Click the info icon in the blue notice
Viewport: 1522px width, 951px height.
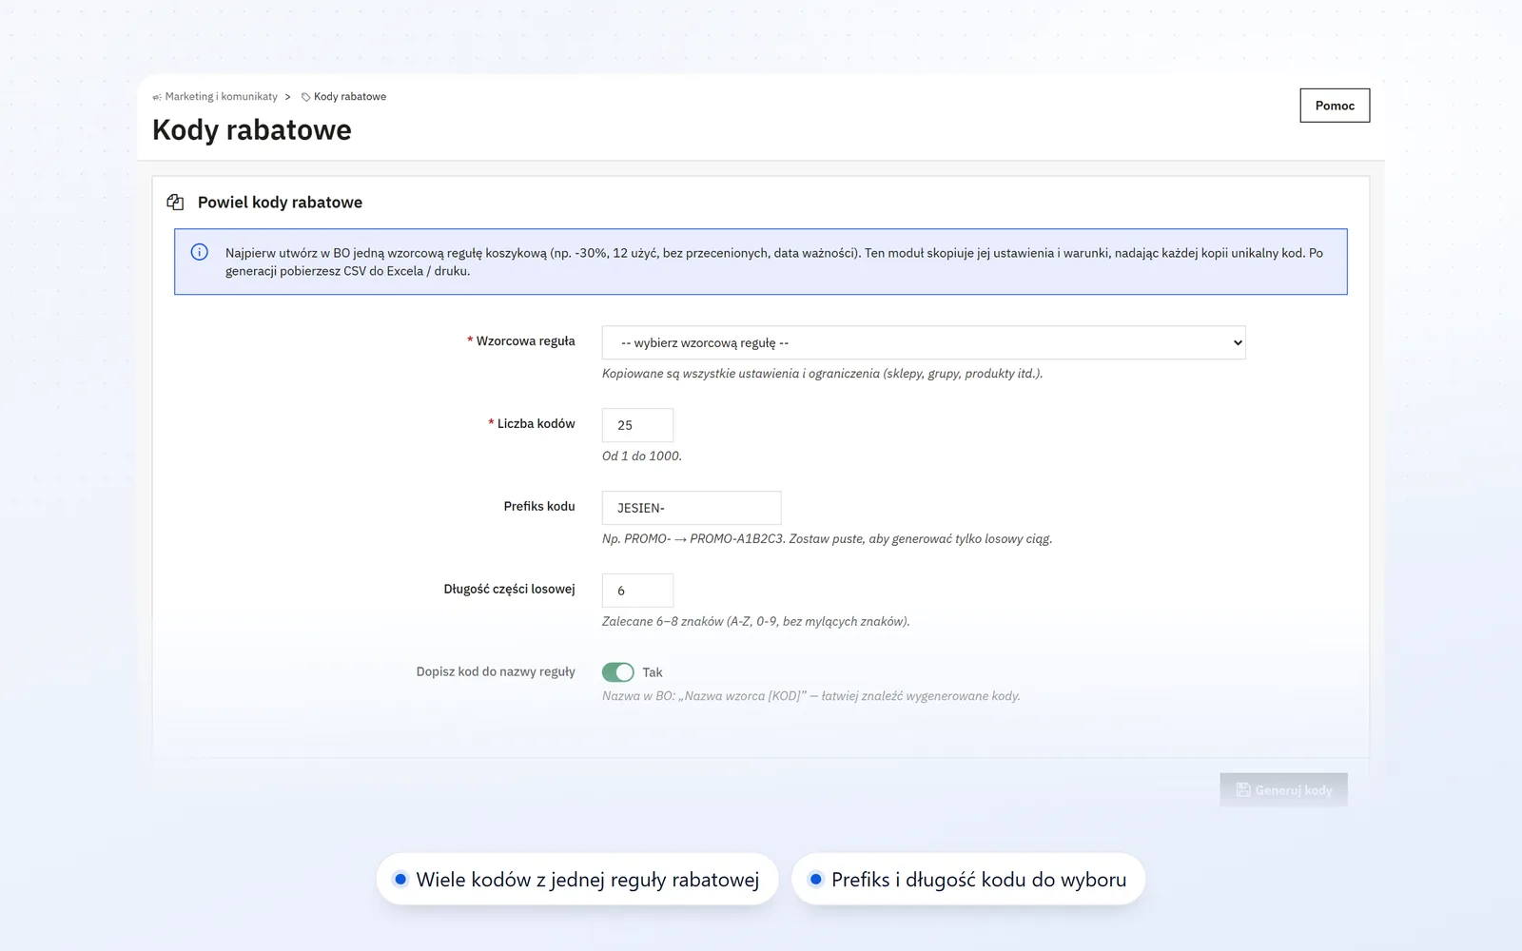(200, 252)
